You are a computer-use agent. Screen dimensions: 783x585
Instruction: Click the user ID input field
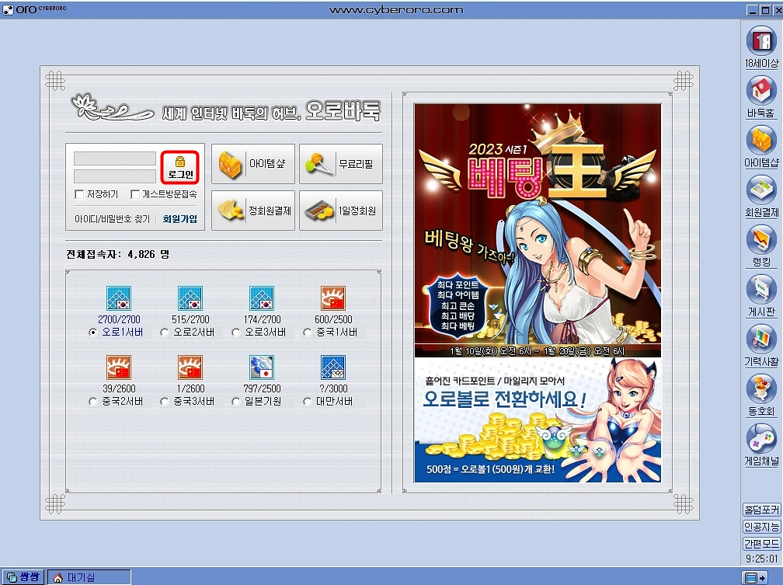[115, 158]
